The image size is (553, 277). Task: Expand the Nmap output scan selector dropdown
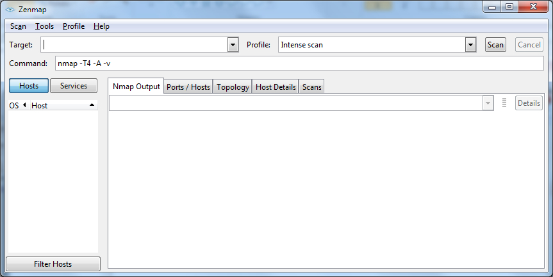(x=488, y=103)
